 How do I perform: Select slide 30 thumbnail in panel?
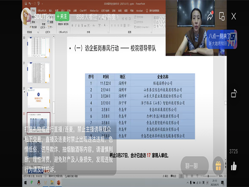click(x=38, y=47)
